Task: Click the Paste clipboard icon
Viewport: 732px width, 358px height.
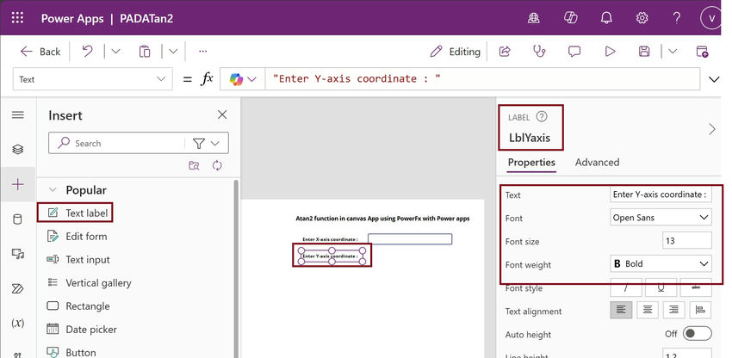Action: (x=145, y=52)
